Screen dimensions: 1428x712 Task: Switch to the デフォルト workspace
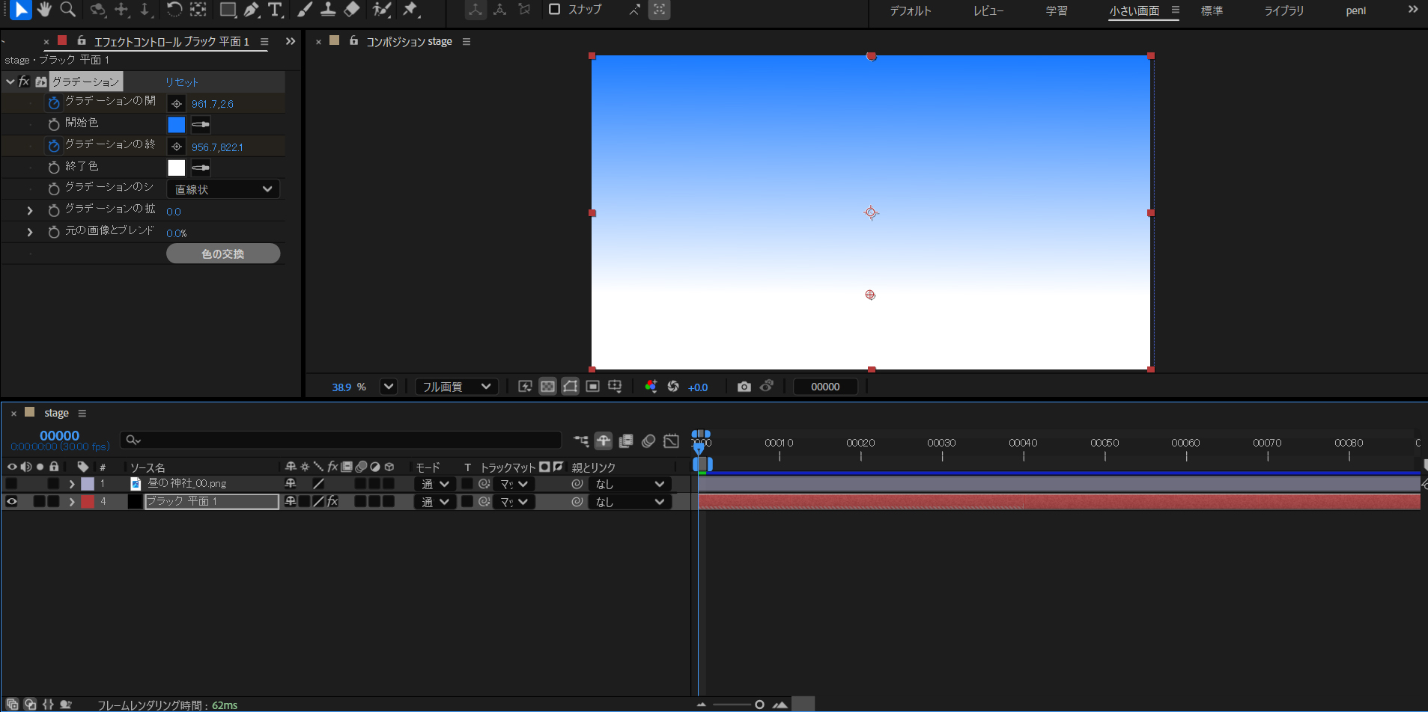point(910,10)
